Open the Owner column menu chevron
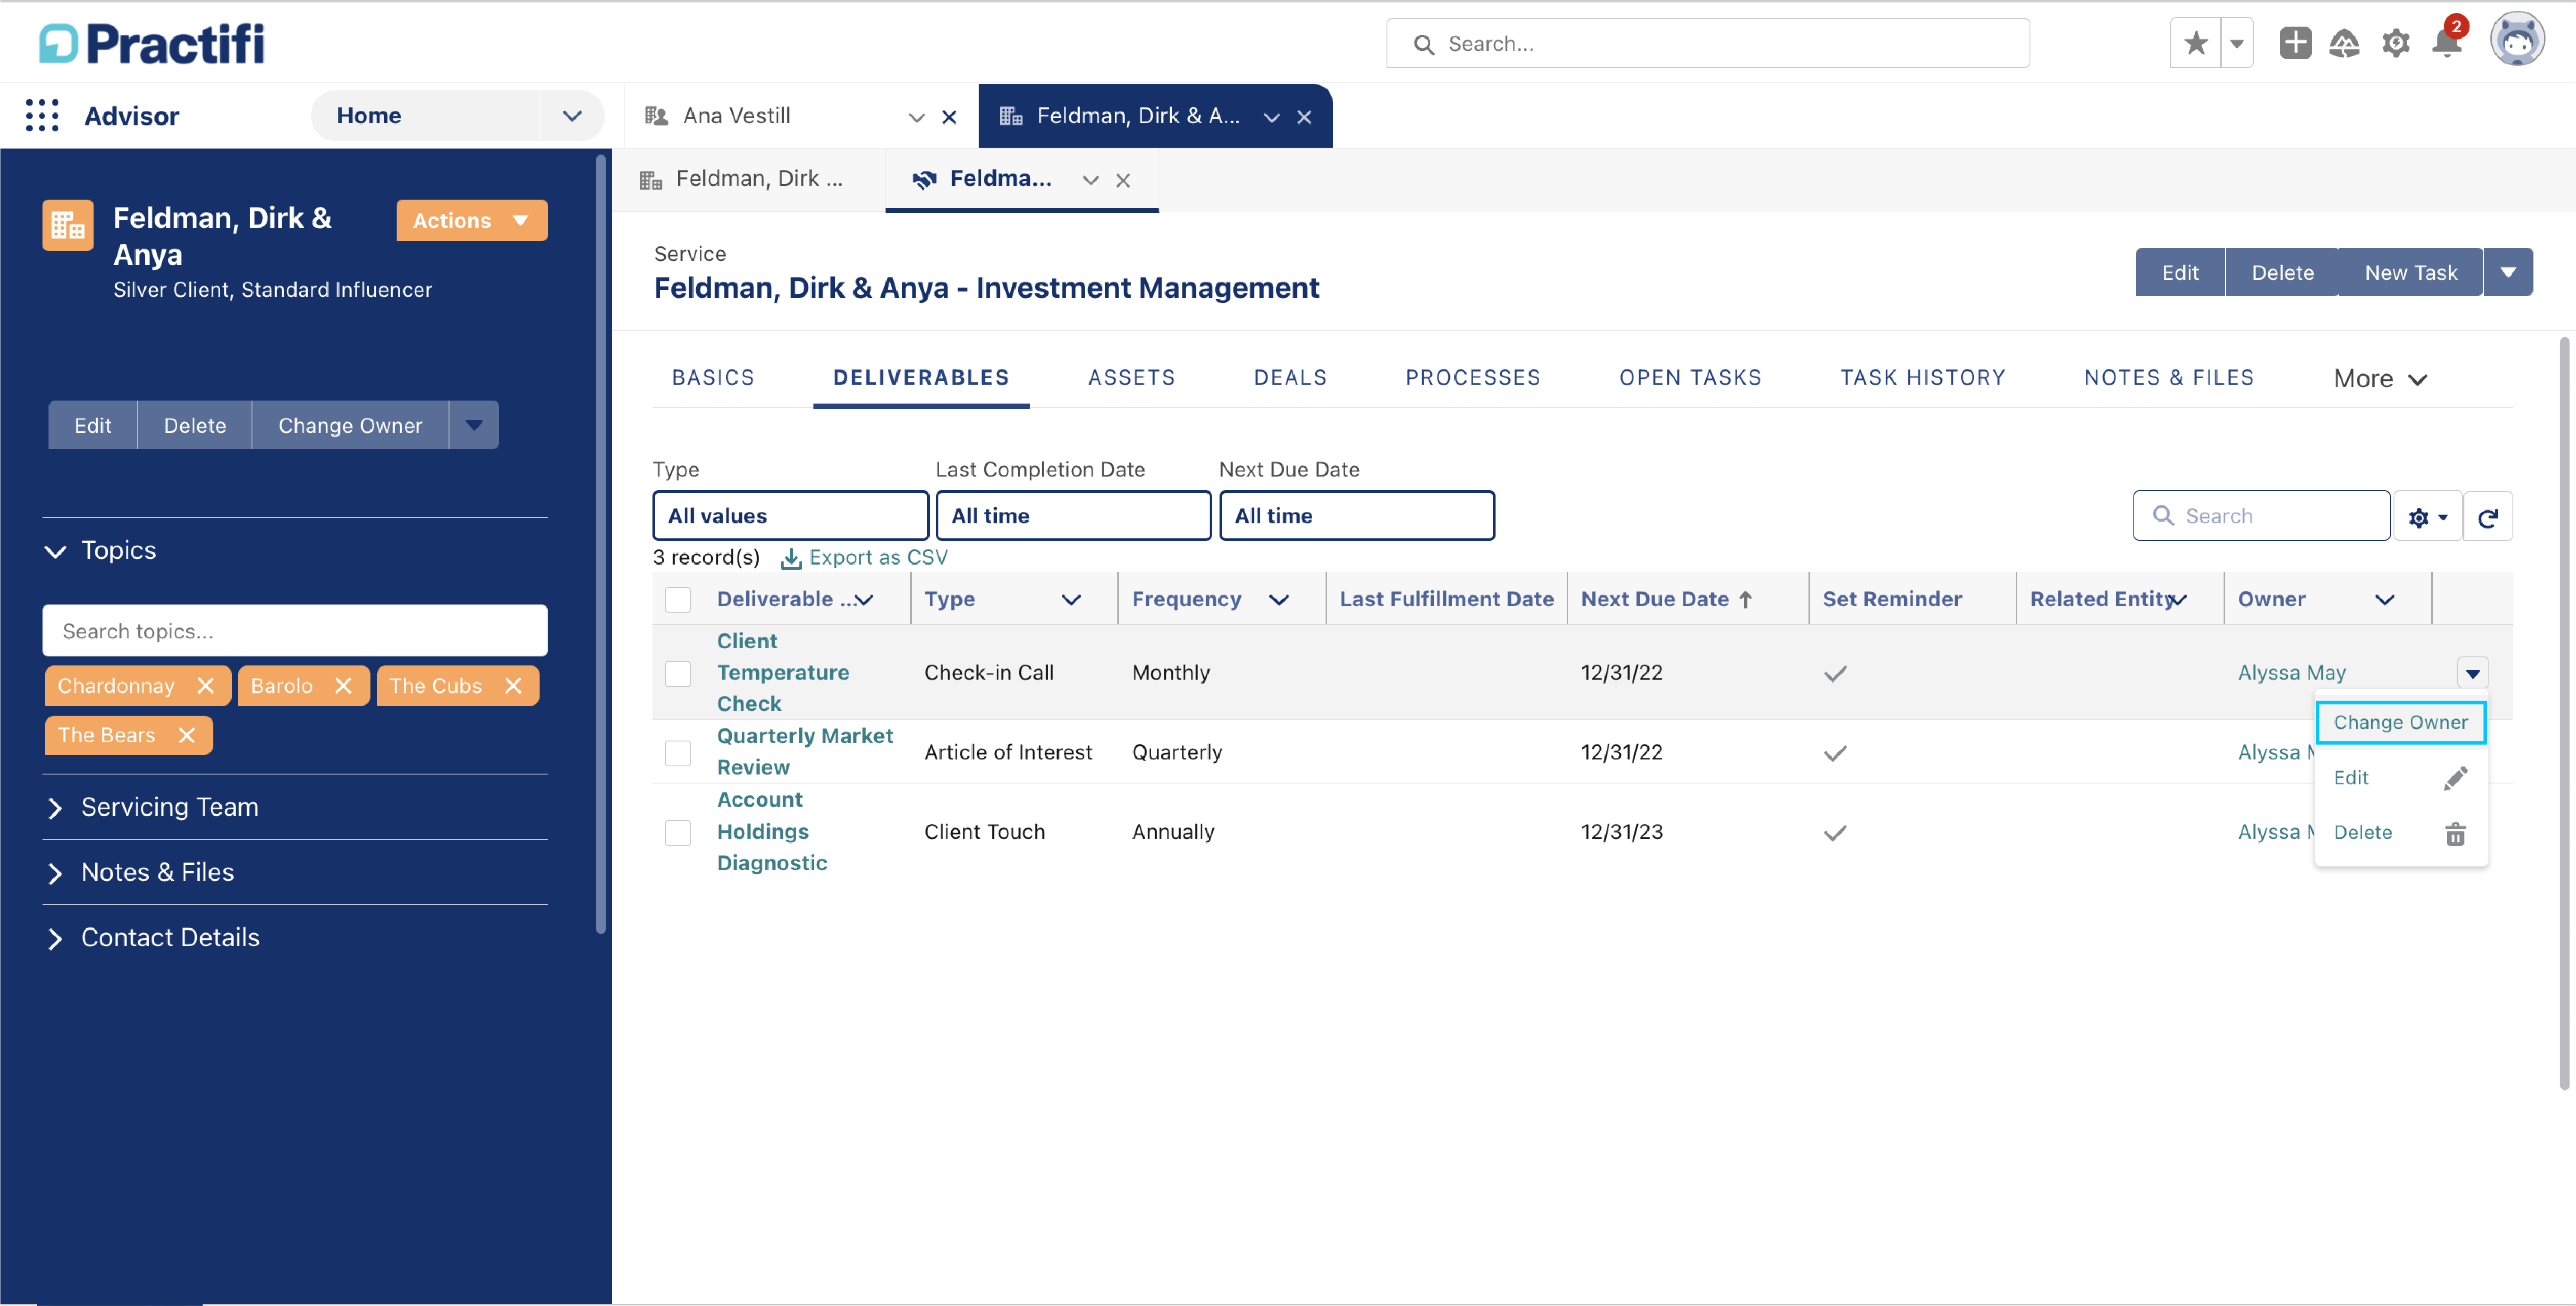This screenshot has width=2576, height=1306. (2385, 600)
